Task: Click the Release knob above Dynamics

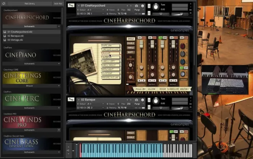Action: pyautogui.click(x=130, y=77)
